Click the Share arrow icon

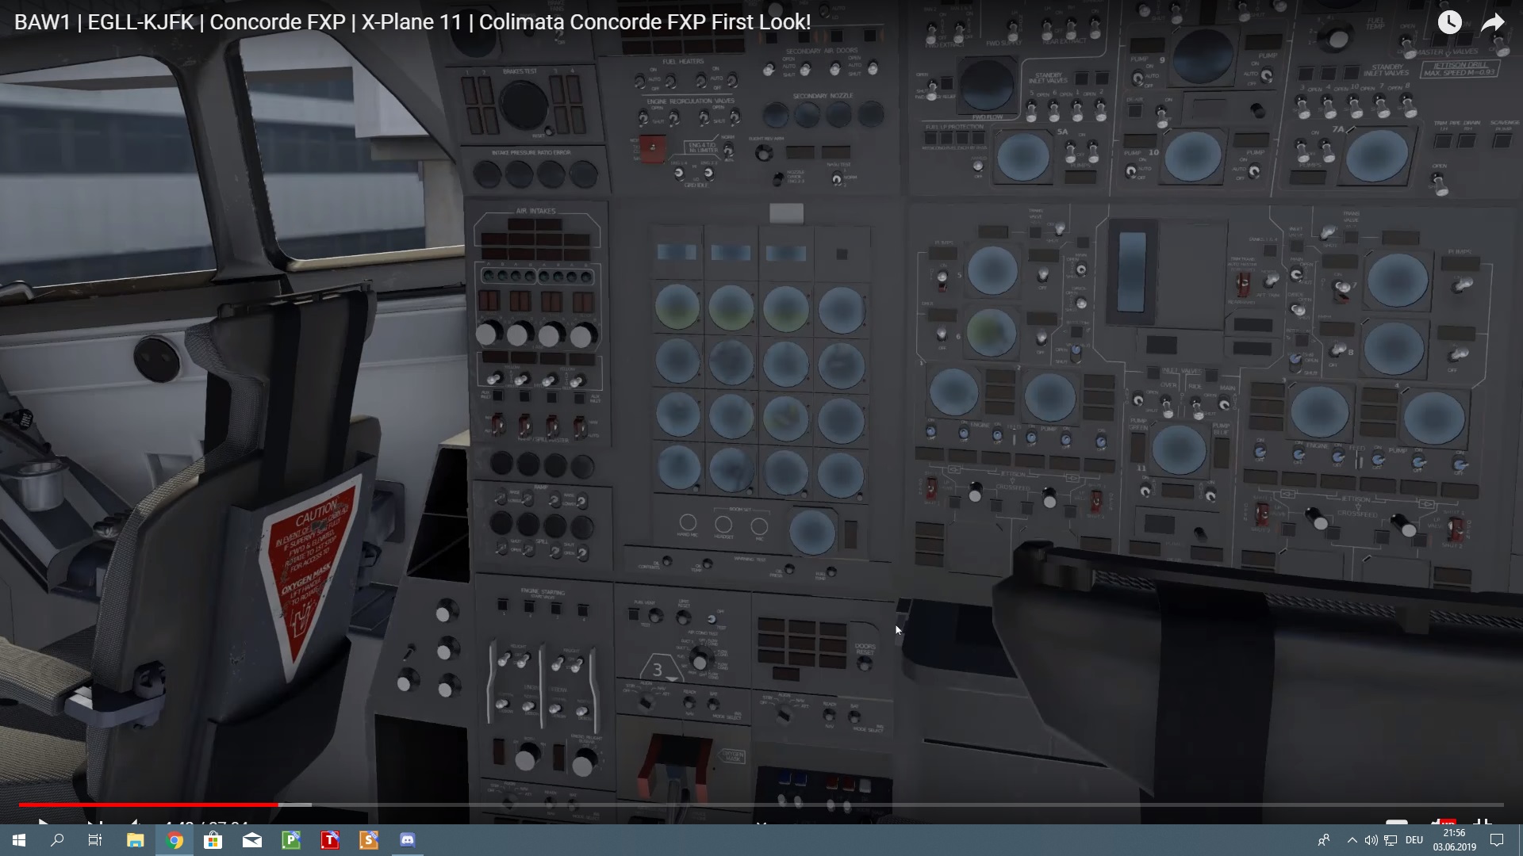[1493, 22]
